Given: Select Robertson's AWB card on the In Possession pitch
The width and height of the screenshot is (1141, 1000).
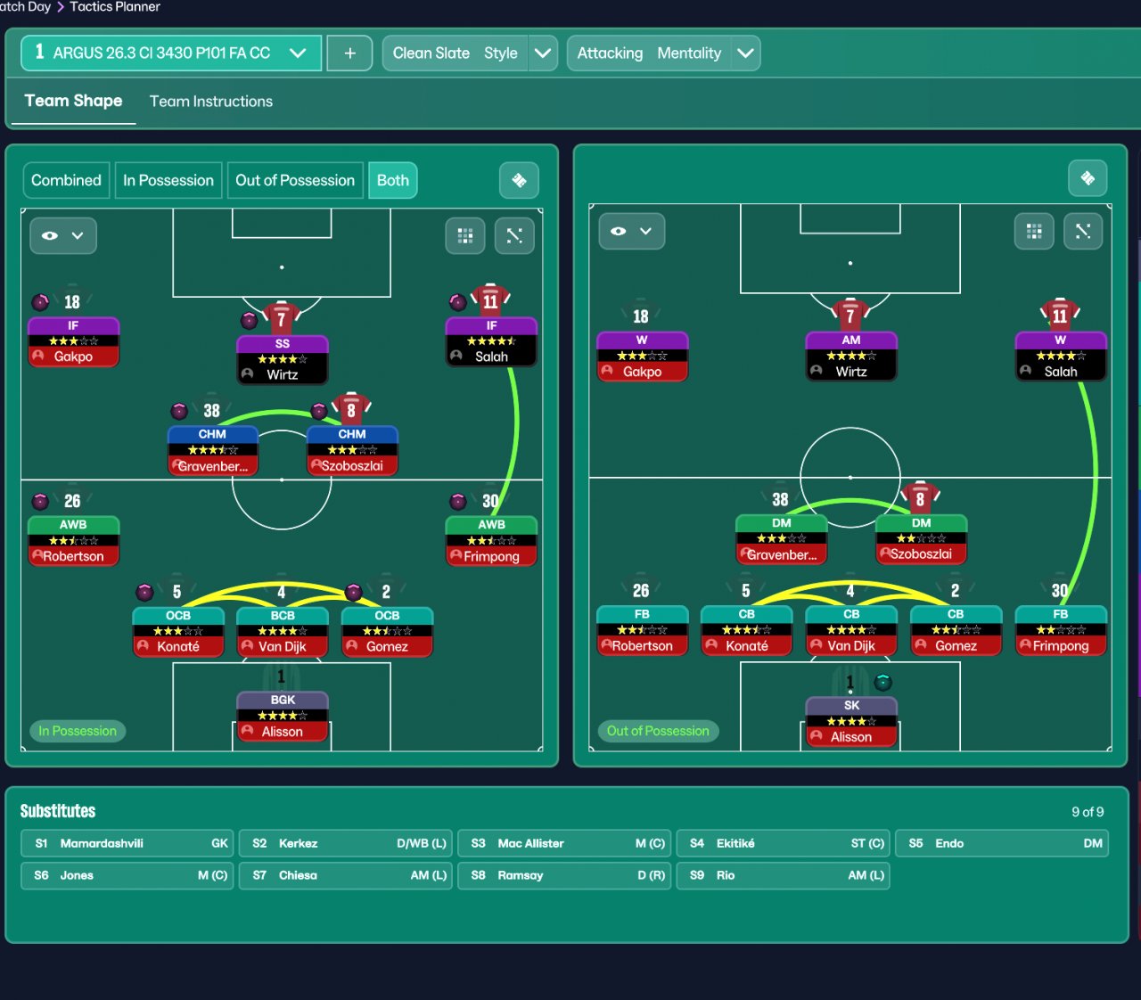Looking at the screenshot, I should (73, 541).
